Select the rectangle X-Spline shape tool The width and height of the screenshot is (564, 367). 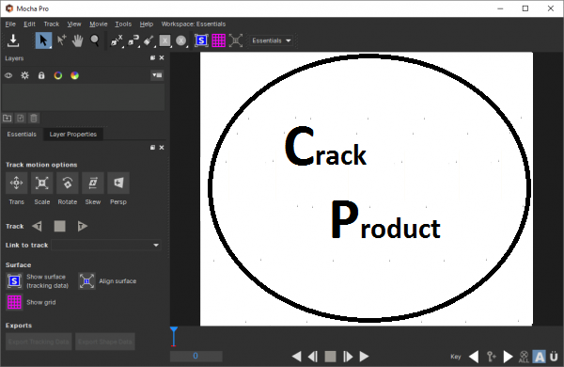pyautogui.click(x=164, y=40)
